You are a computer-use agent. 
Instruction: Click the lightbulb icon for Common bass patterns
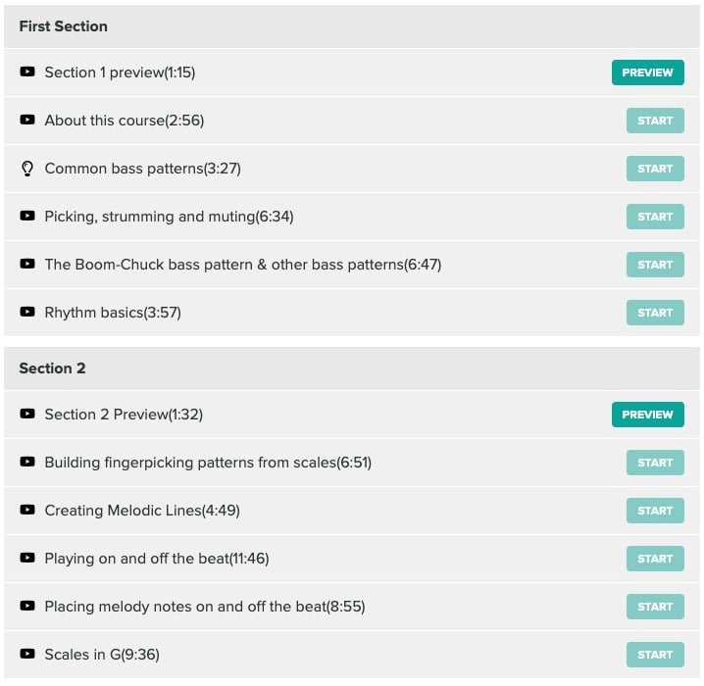[27, 169]
